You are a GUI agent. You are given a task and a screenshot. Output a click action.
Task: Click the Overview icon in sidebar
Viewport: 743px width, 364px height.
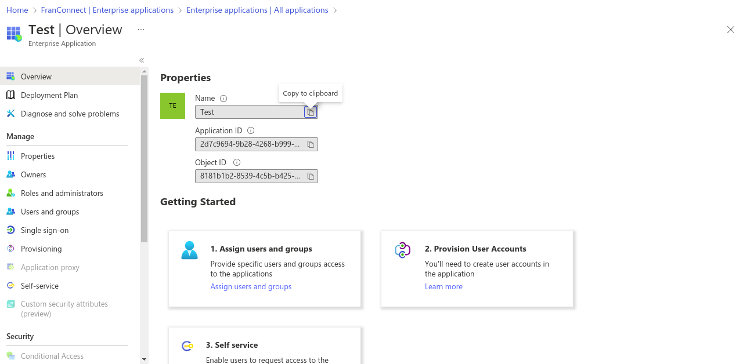coord(10,77)
